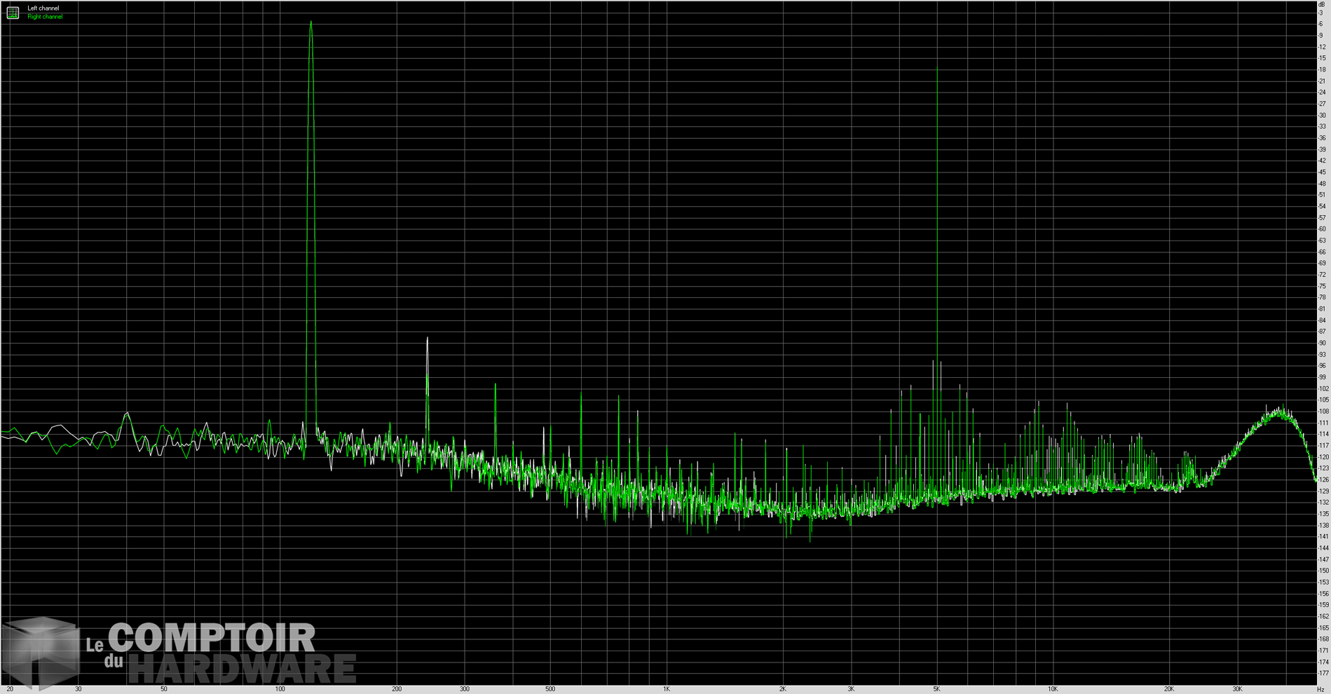The height and width of the screenshot is (694, 1331).
Task: Click the tip of the tallest green peak
Action: click(310, 22)
